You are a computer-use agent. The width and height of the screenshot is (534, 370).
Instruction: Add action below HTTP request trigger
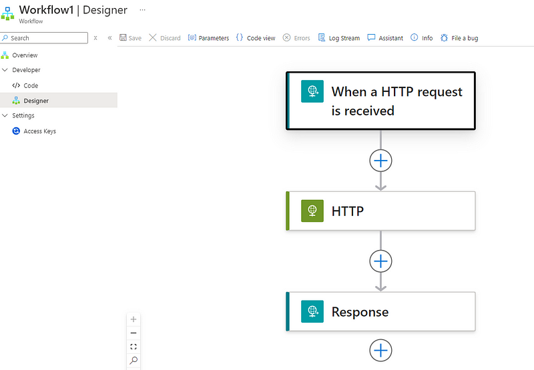point(380,161)
